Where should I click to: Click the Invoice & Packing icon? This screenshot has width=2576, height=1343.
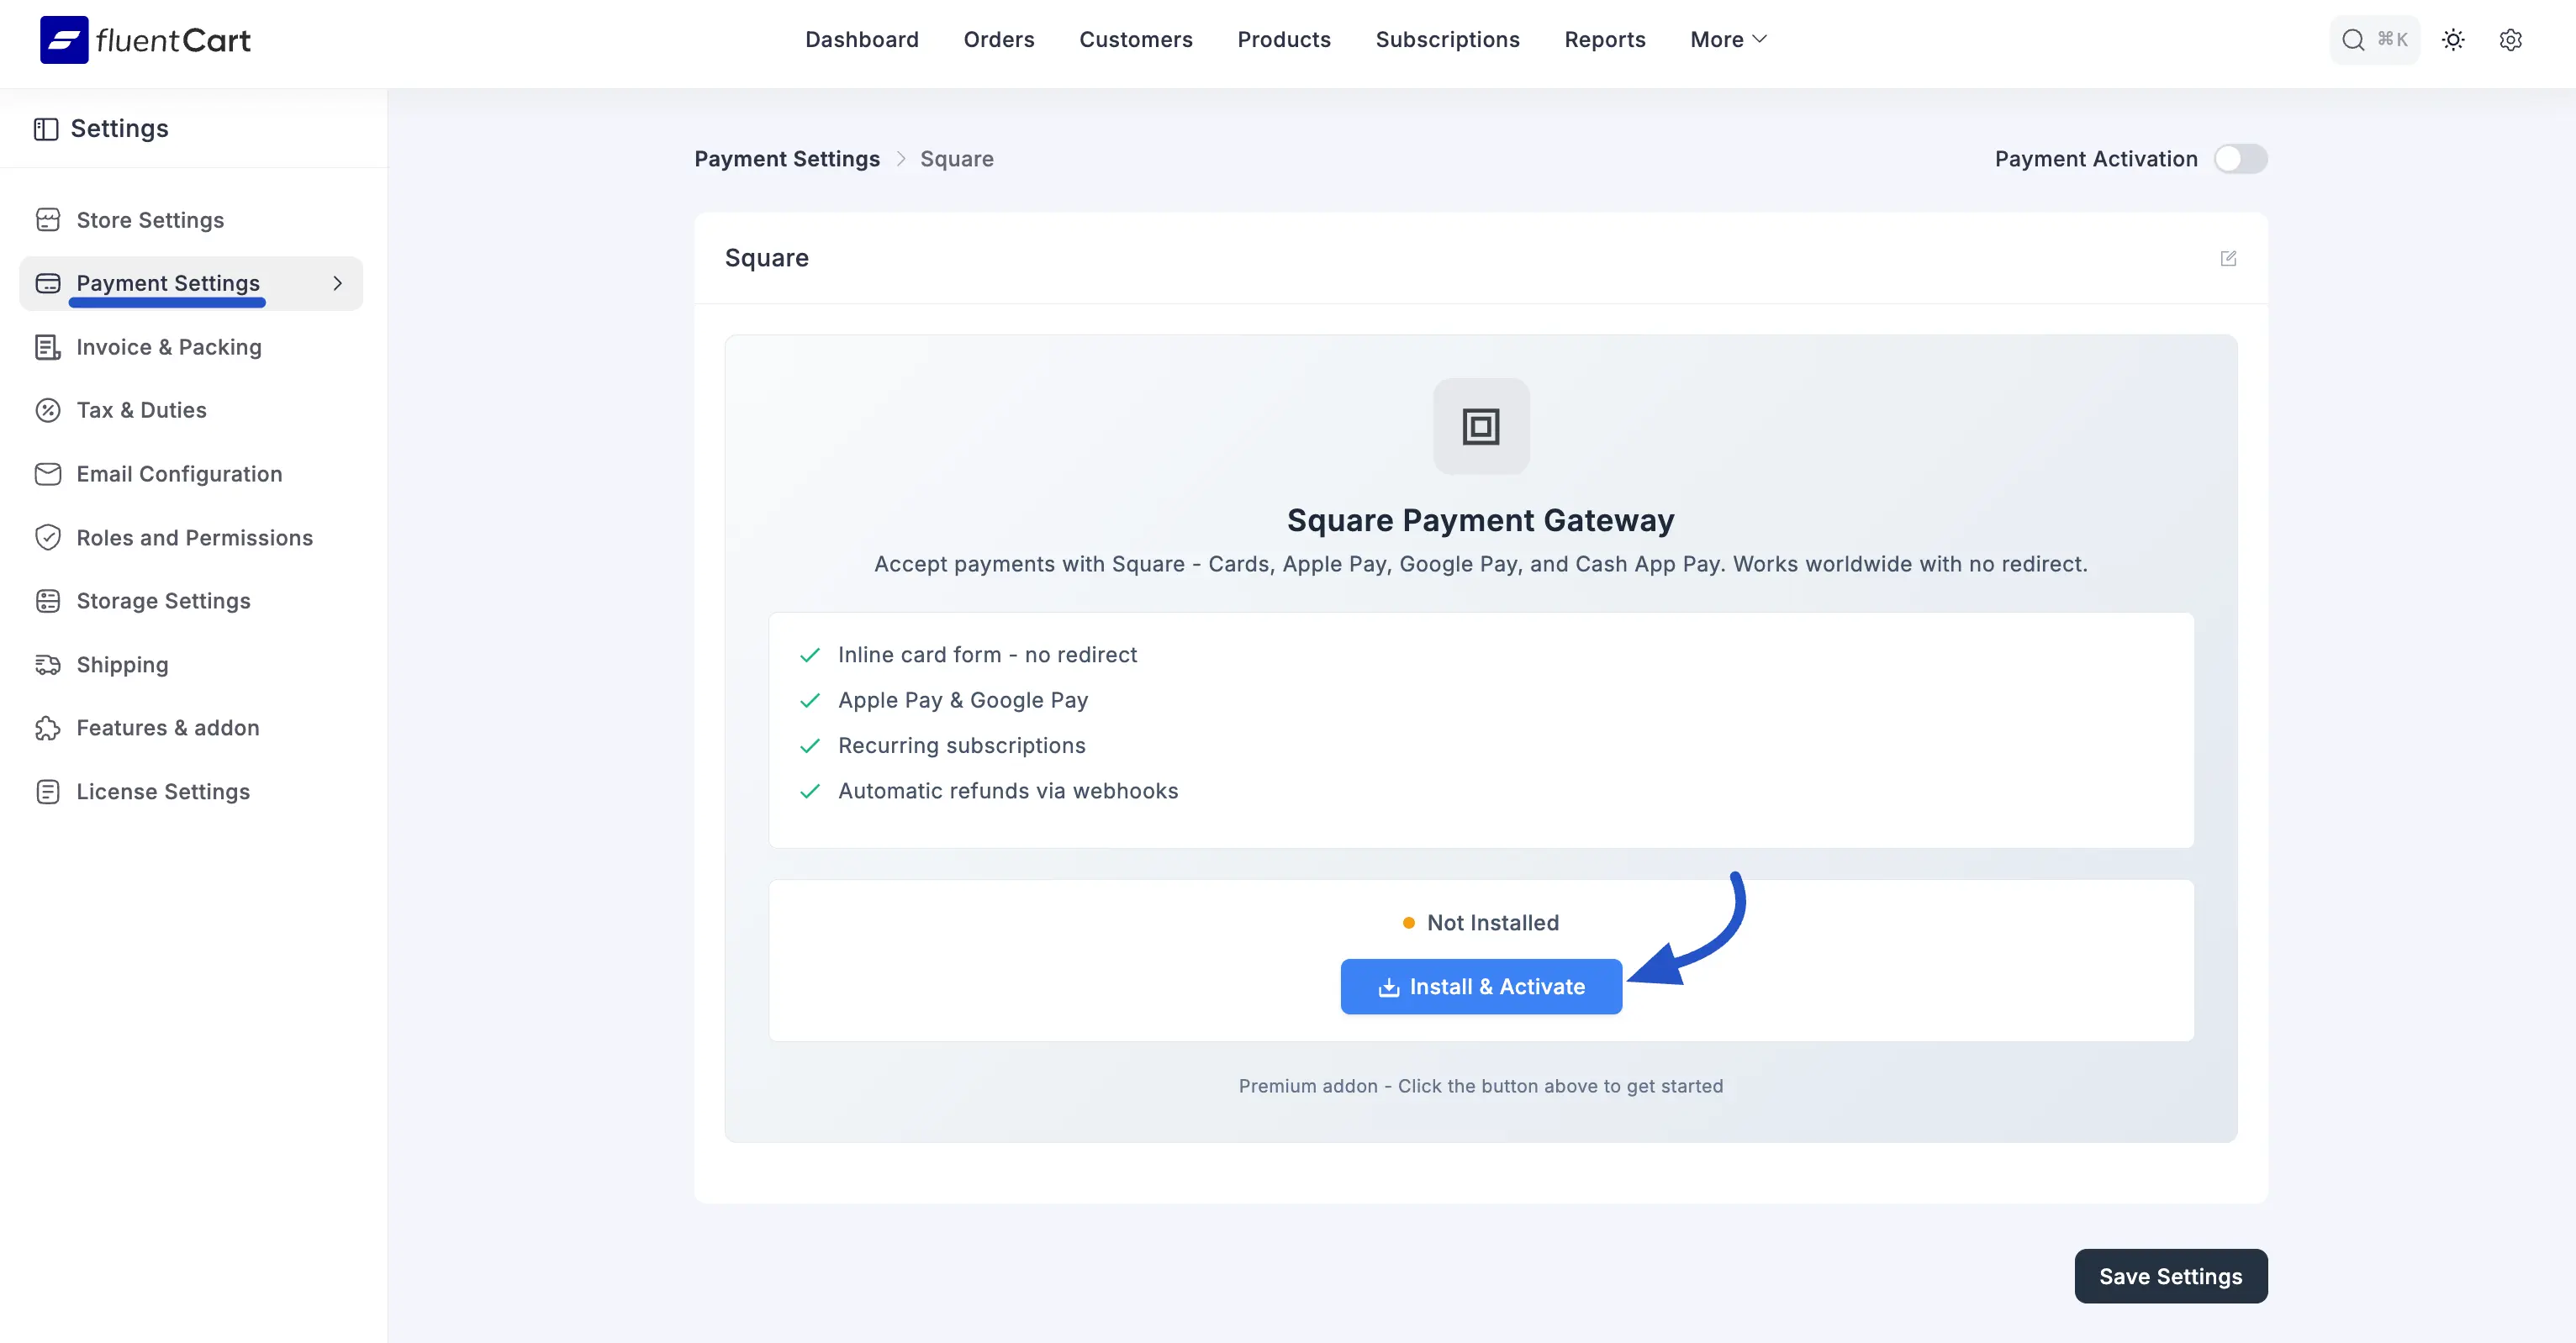tap(47, 347)
